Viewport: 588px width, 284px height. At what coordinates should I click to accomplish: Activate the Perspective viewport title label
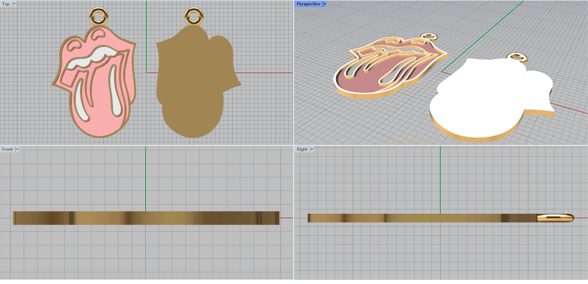(x=308, y=4)
